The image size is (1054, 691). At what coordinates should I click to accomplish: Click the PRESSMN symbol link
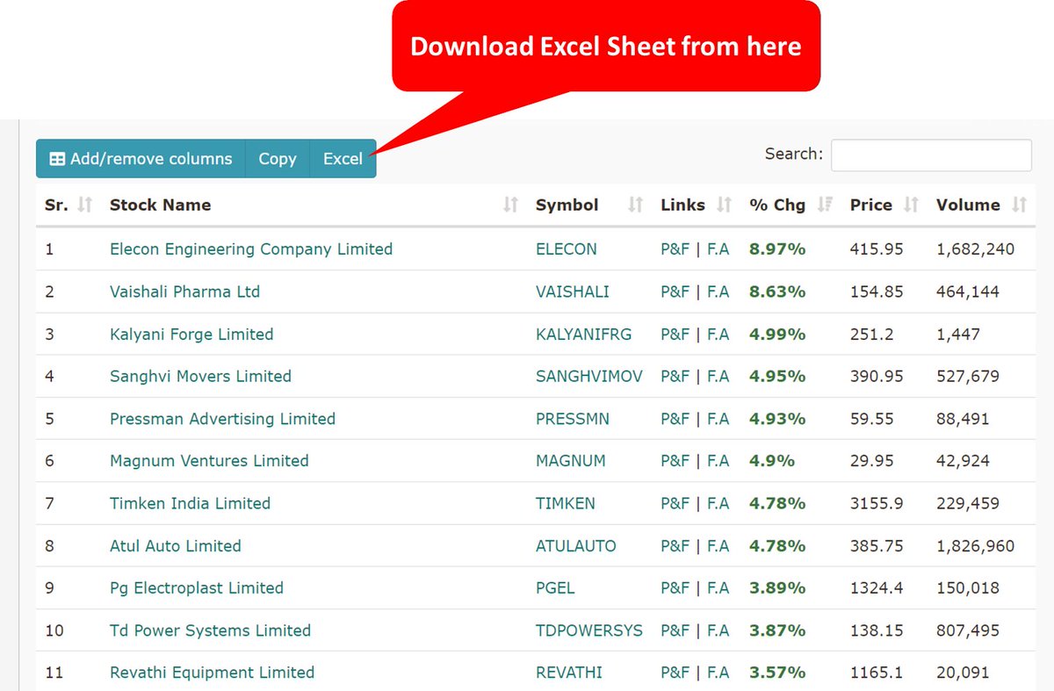pyautogui.click(x=573, y=419)
